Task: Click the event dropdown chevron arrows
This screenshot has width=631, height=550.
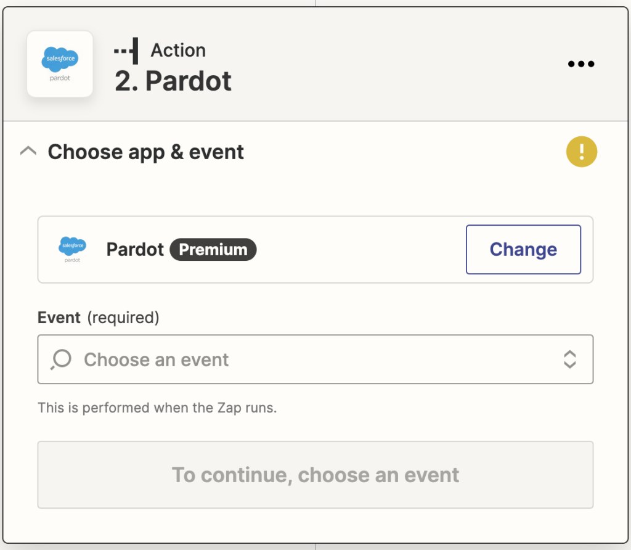Action: (x=570, y=359)
